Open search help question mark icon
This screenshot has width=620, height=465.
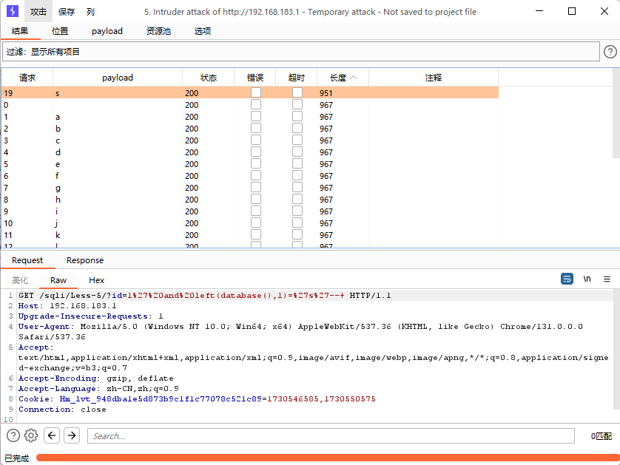13,435
